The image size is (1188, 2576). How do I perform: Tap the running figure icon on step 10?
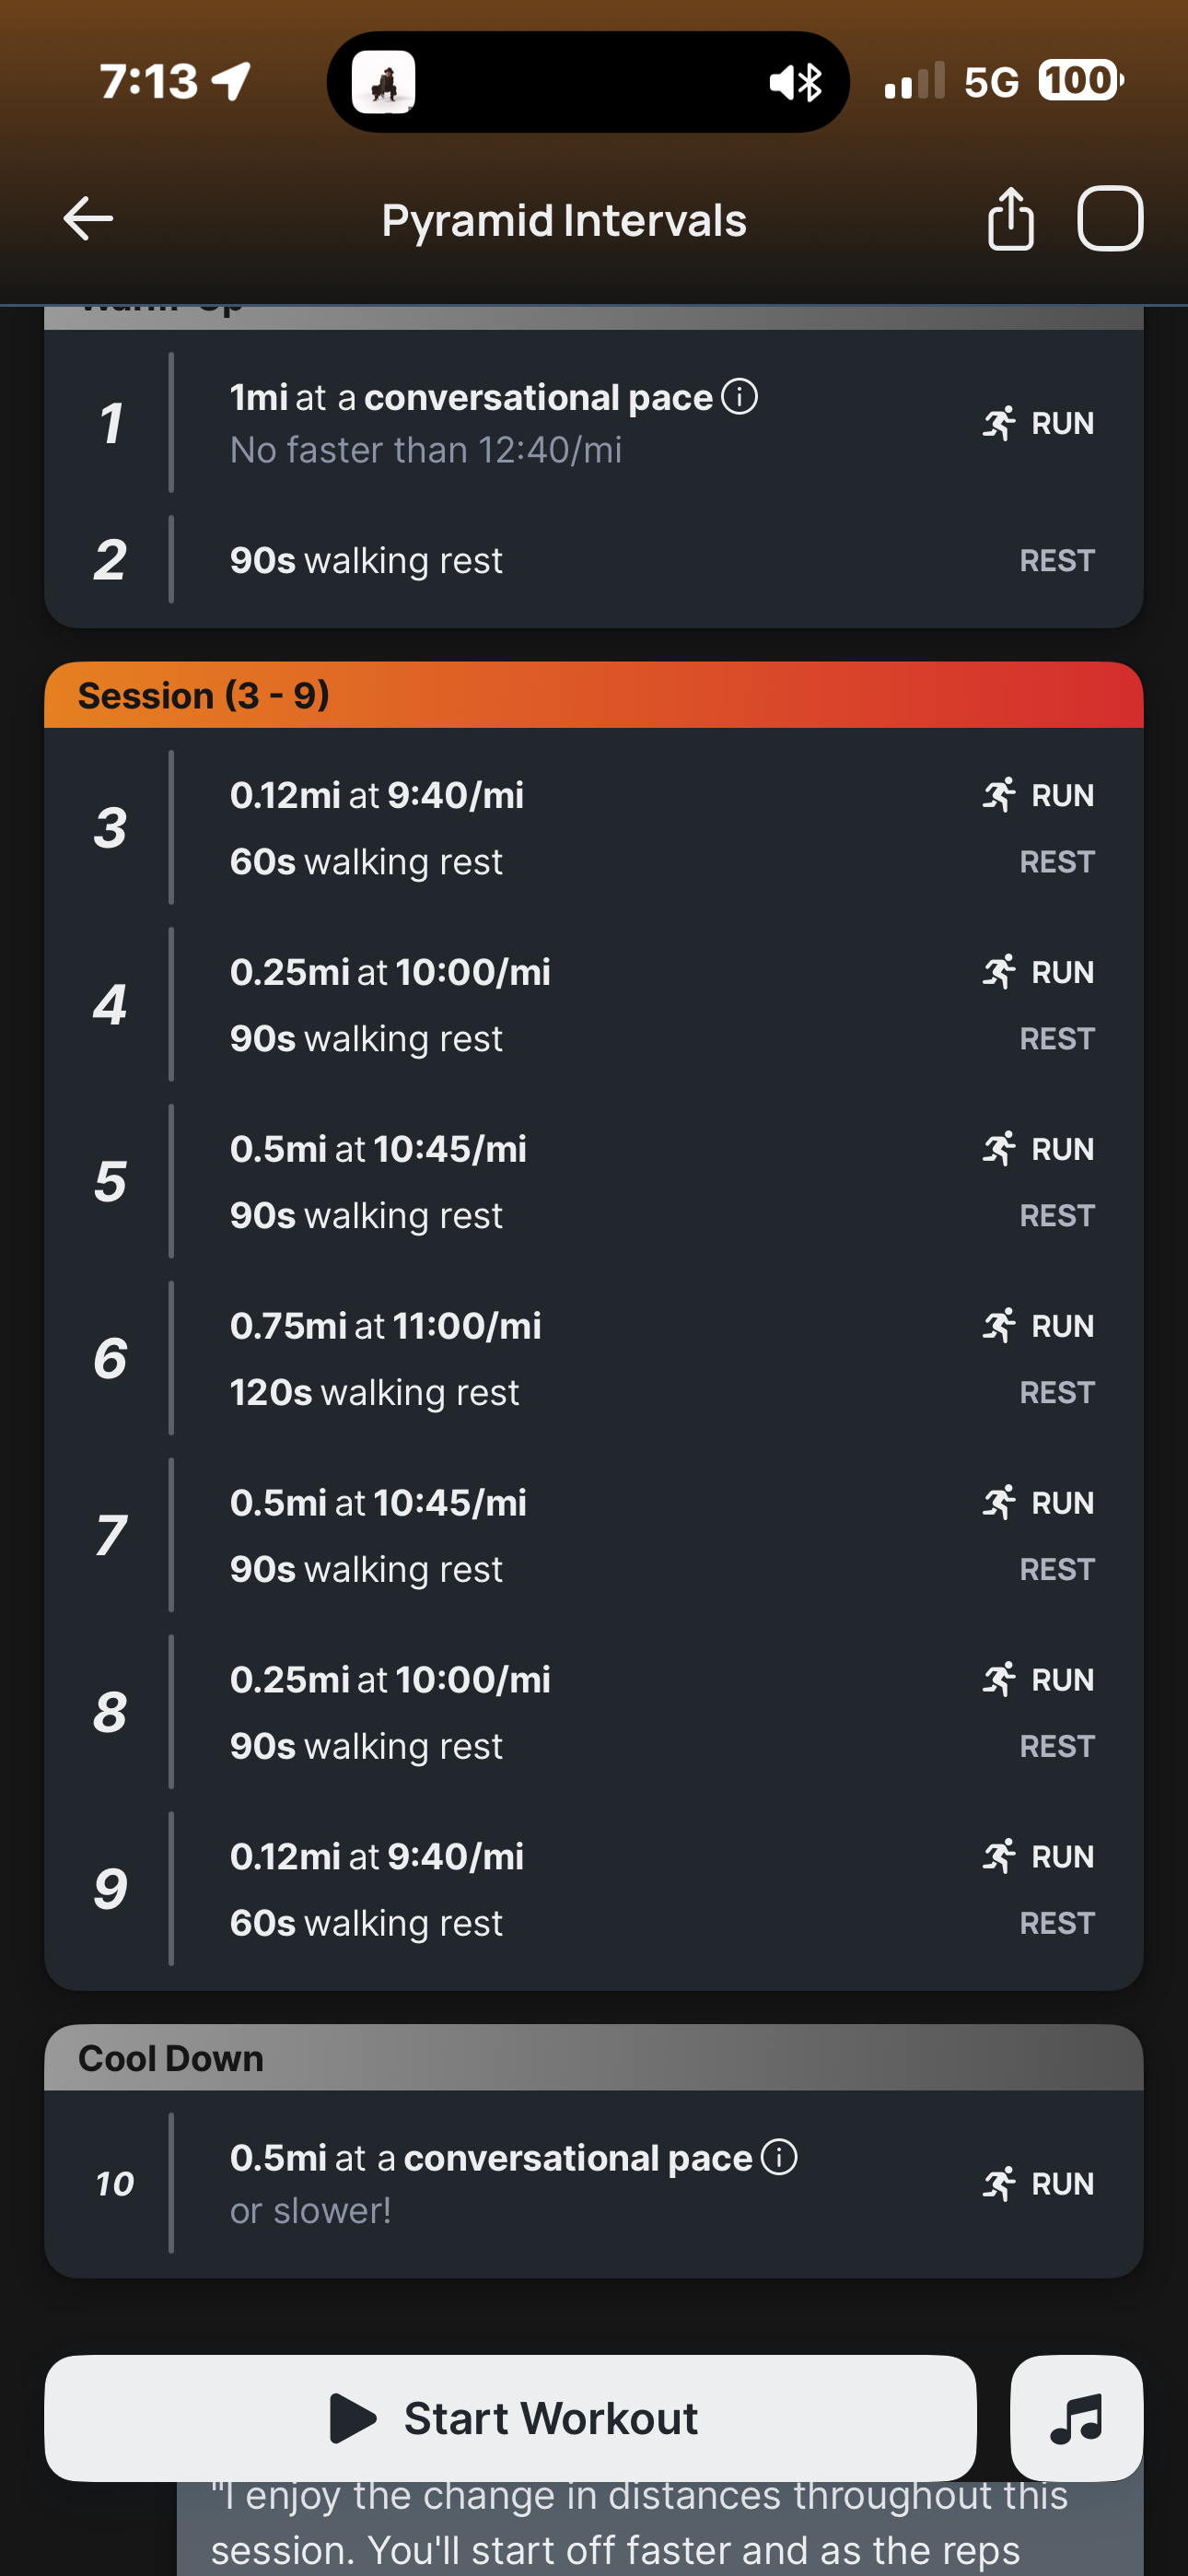tap(999, 2183)
